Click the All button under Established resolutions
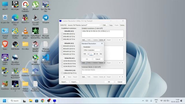This screenshot has width=185, height=104. (64, 77)
